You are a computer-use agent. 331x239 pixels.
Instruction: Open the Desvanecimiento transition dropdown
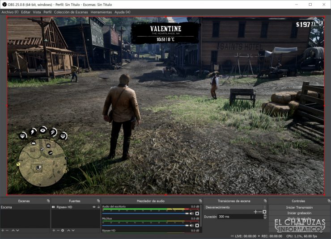coord(235,207)
